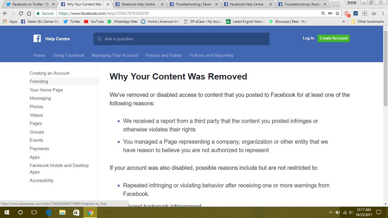Viewport: 388px width, 218px height.
Task: Click the Cortana circle on taskbar
Action: (x=20, y=213)
